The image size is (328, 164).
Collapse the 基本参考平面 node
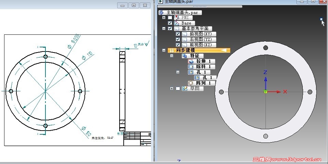(164, 28)
